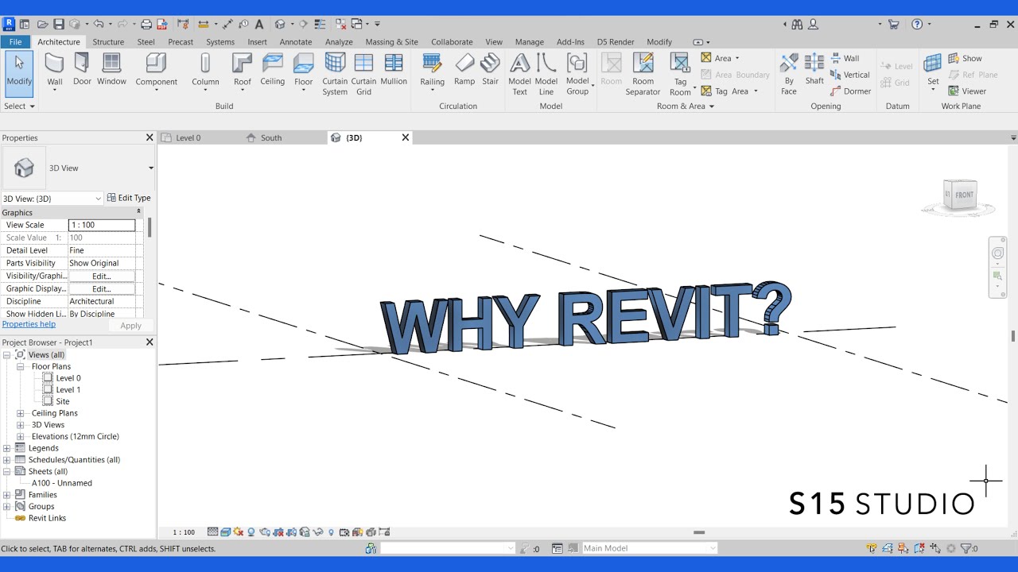
Task: Select the Door tool
Action: [x=82, y=69]
